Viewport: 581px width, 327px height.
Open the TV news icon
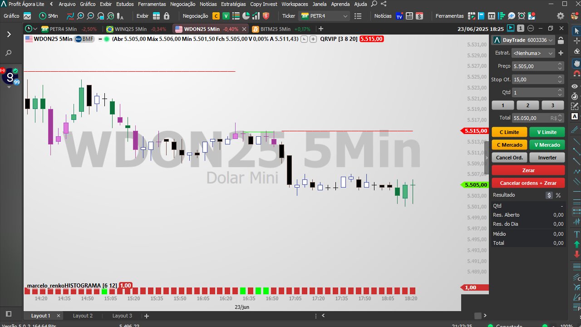[x=399, y=16]
